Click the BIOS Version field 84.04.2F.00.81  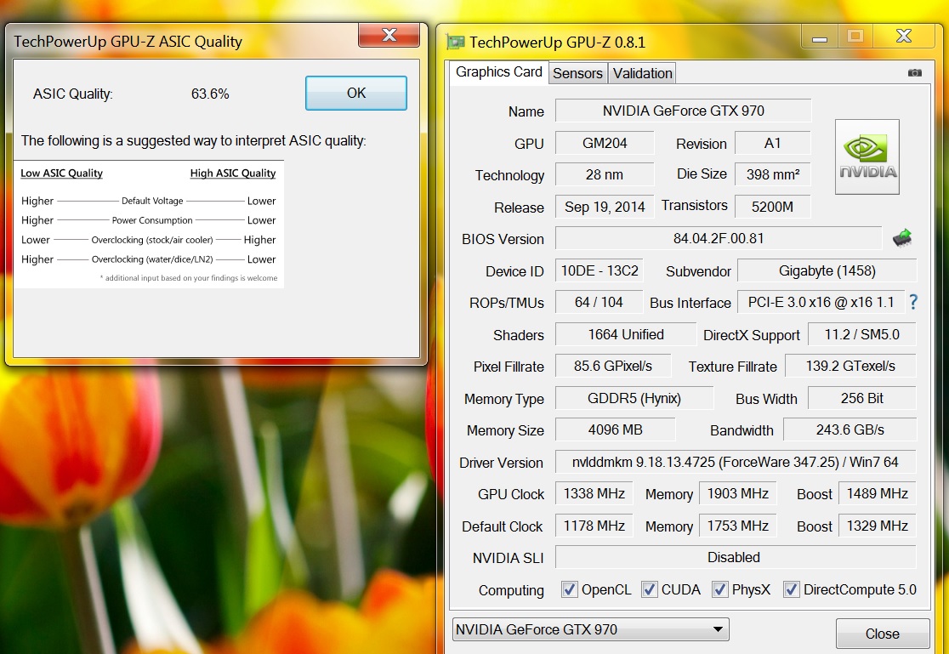click(719, 239)
